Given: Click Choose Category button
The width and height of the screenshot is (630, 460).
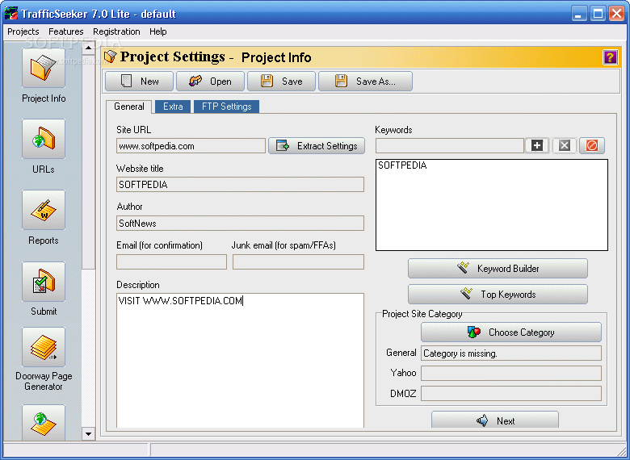Looking at the screenshot, I should [x=511, y=332].
